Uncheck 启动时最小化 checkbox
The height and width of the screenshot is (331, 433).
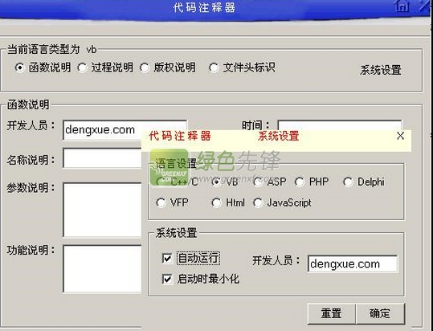pos(167,279)
